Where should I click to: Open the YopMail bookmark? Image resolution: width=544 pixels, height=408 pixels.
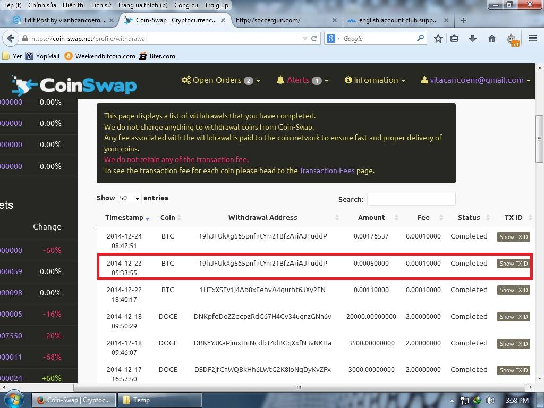[x=42, y=56]
